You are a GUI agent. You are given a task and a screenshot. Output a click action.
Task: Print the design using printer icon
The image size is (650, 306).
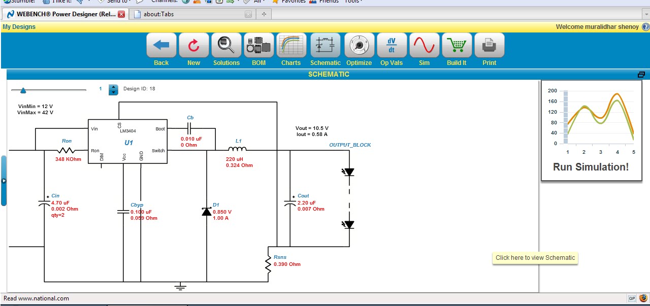(489, 46)
